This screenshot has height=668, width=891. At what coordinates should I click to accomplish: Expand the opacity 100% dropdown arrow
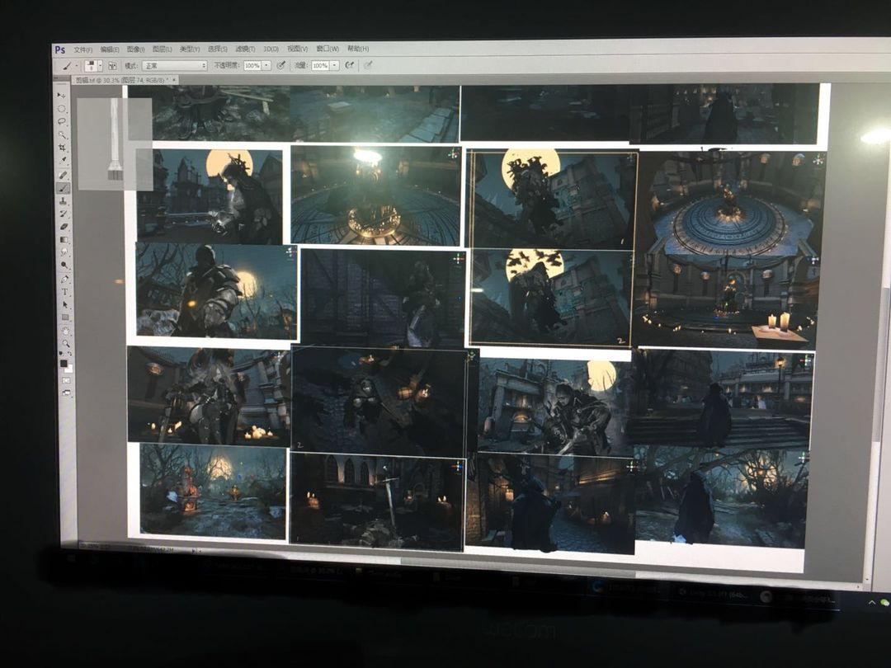(266, 66)
